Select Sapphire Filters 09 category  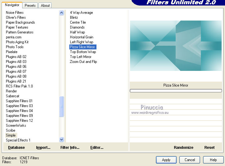click(19, 116)
